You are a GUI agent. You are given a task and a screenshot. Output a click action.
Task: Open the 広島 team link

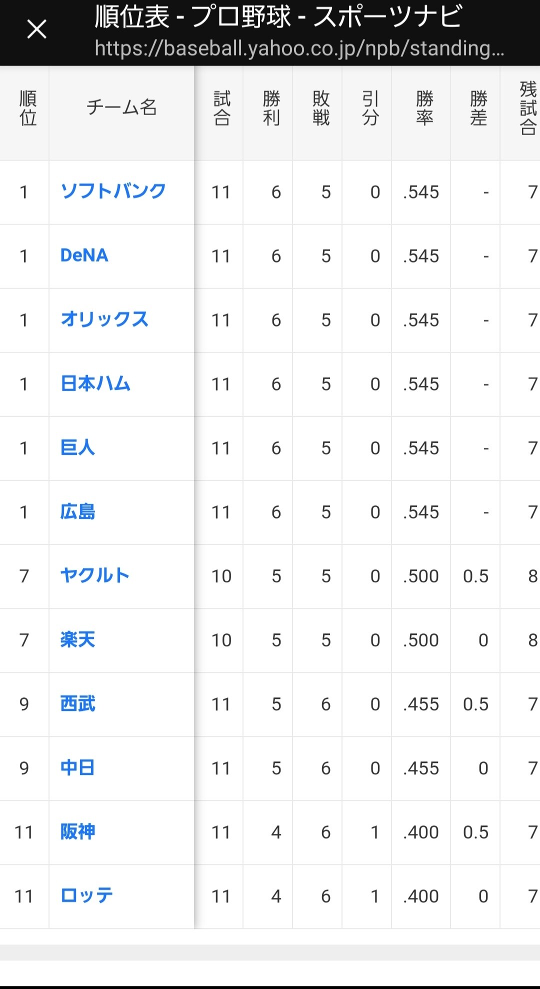(77, 511)
